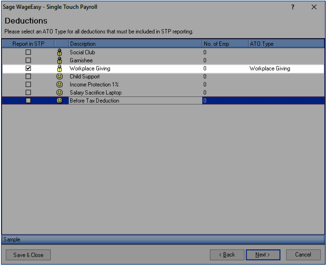Proceed with the Next button

[263, 255]
